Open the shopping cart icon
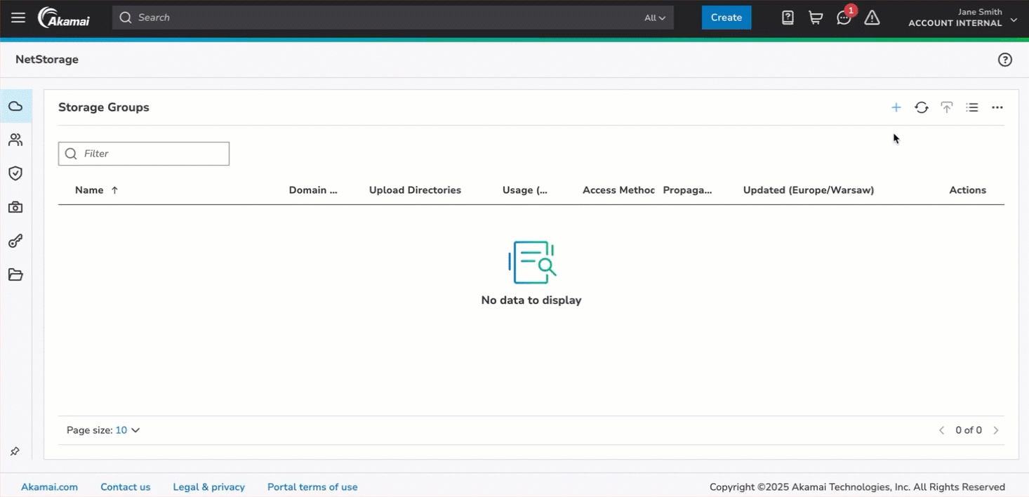1029x497 pixels. pos(816,18)
